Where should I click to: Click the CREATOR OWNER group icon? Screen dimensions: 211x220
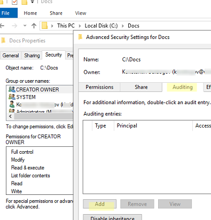click(12, 89)
